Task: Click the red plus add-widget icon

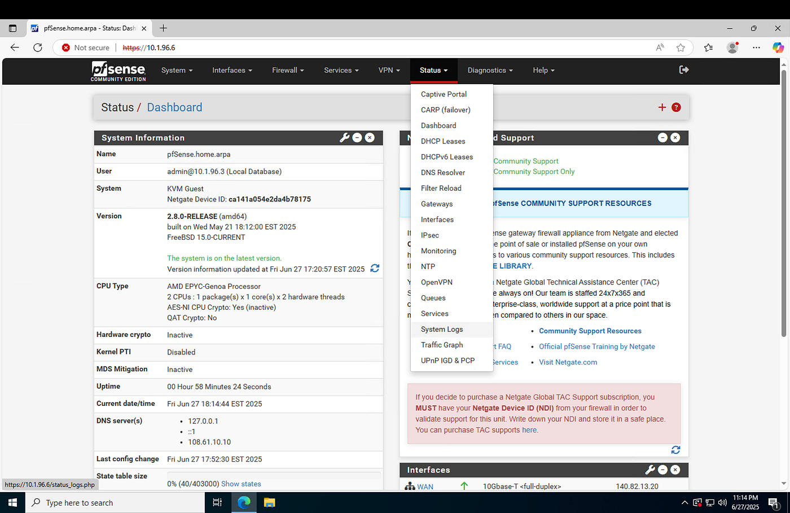Action: click(x=662, y=107)
